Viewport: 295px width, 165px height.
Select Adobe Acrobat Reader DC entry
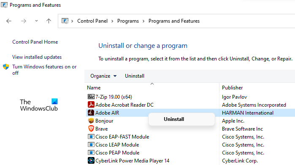[124, 105]
